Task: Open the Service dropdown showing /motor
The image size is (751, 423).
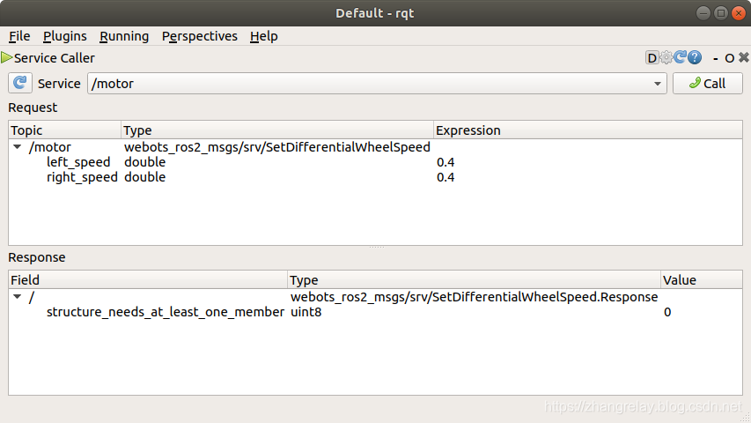Action: [377, 84]
